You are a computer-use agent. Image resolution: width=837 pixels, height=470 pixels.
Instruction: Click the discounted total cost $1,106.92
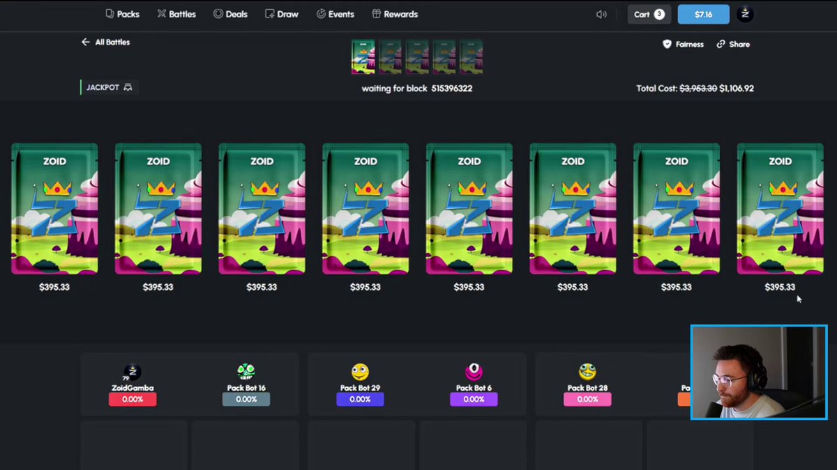pos(737,88)
